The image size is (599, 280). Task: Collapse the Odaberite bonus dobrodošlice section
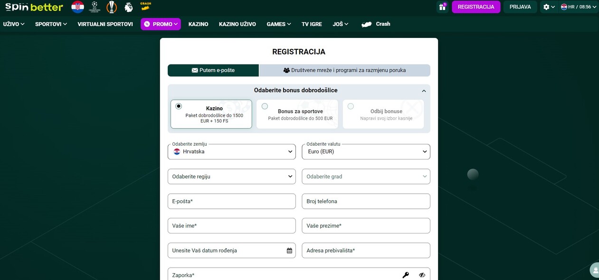[423, 90]
